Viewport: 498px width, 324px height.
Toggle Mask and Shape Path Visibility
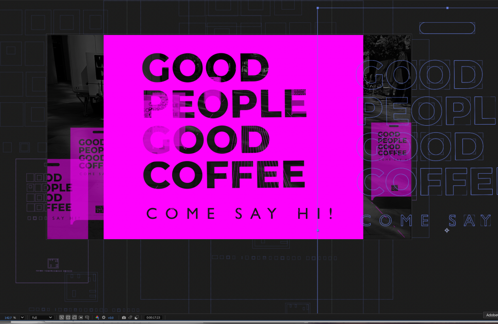tap(74, 317)
